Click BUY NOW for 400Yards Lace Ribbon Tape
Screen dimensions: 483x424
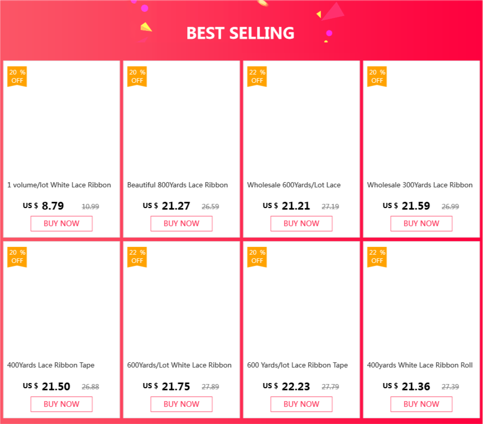(62, 404)
